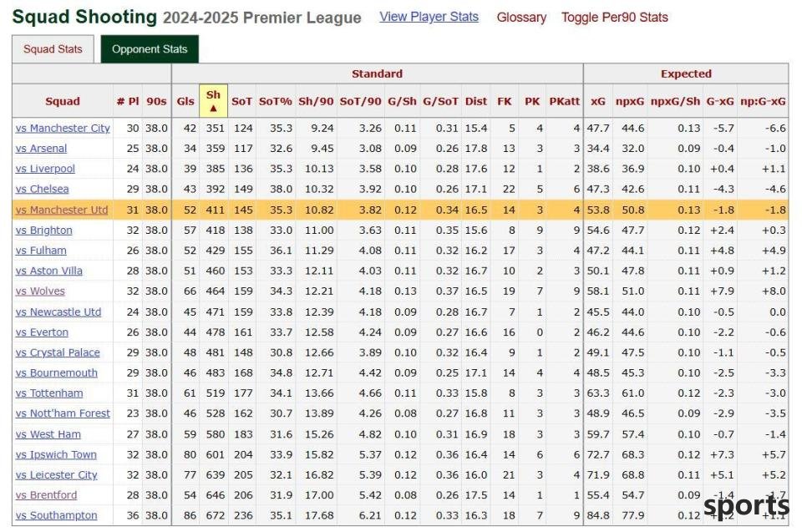This screenshot has height=532, width=802.
Task: Sort by G-xG column header
Action: coord(719,101)
